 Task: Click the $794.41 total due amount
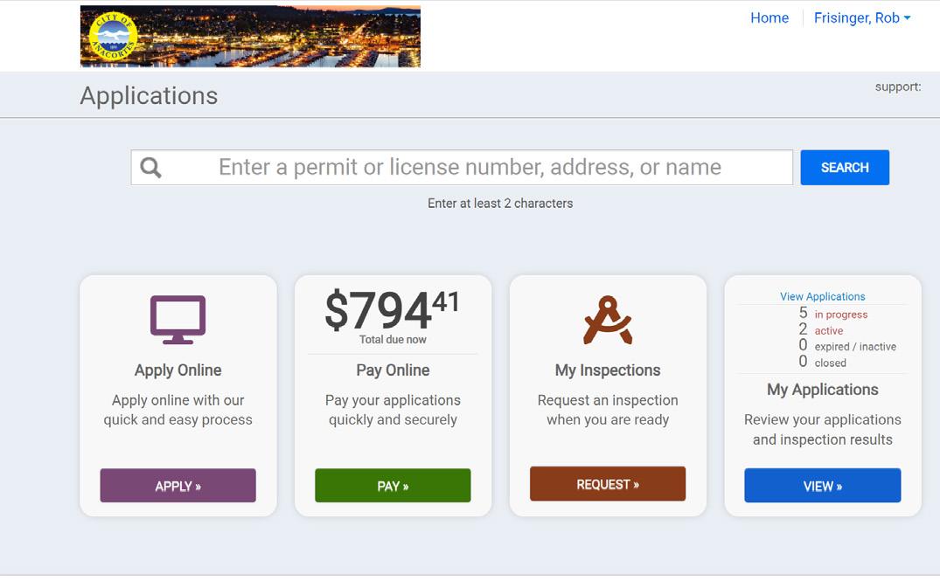pos(393,310)
